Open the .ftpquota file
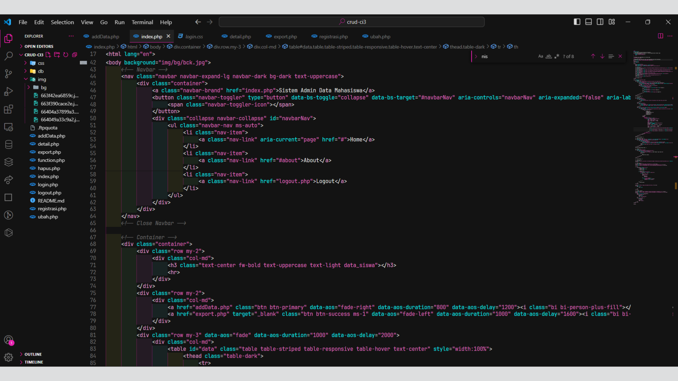The width and height of the screenshot is (678, 381). 47,128
